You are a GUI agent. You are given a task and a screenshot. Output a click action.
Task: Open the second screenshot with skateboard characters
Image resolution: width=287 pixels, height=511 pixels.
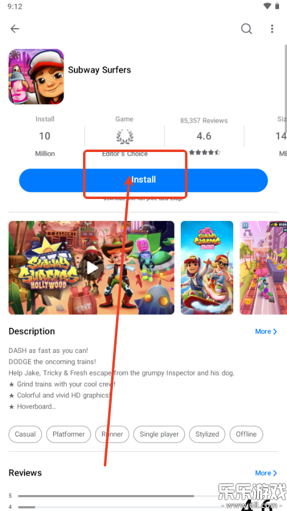click(x=207, y=267)
